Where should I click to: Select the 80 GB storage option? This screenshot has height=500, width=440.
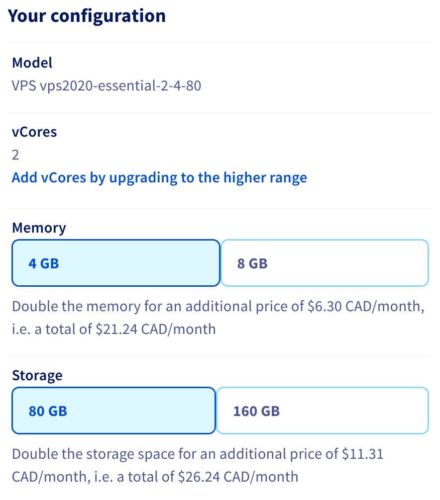pyautogui.click(x=113, y=411)
